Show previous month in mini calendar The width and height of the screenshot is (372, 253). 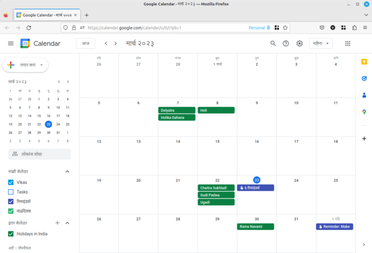pos(59,82)
